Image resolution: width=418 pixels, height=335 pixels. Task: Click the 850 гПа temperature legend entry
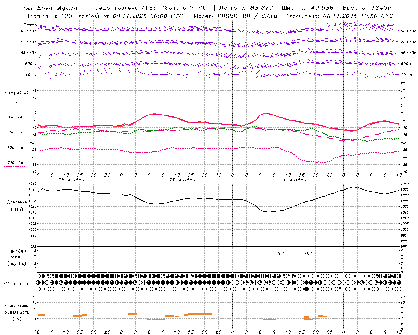click(15, 132)
